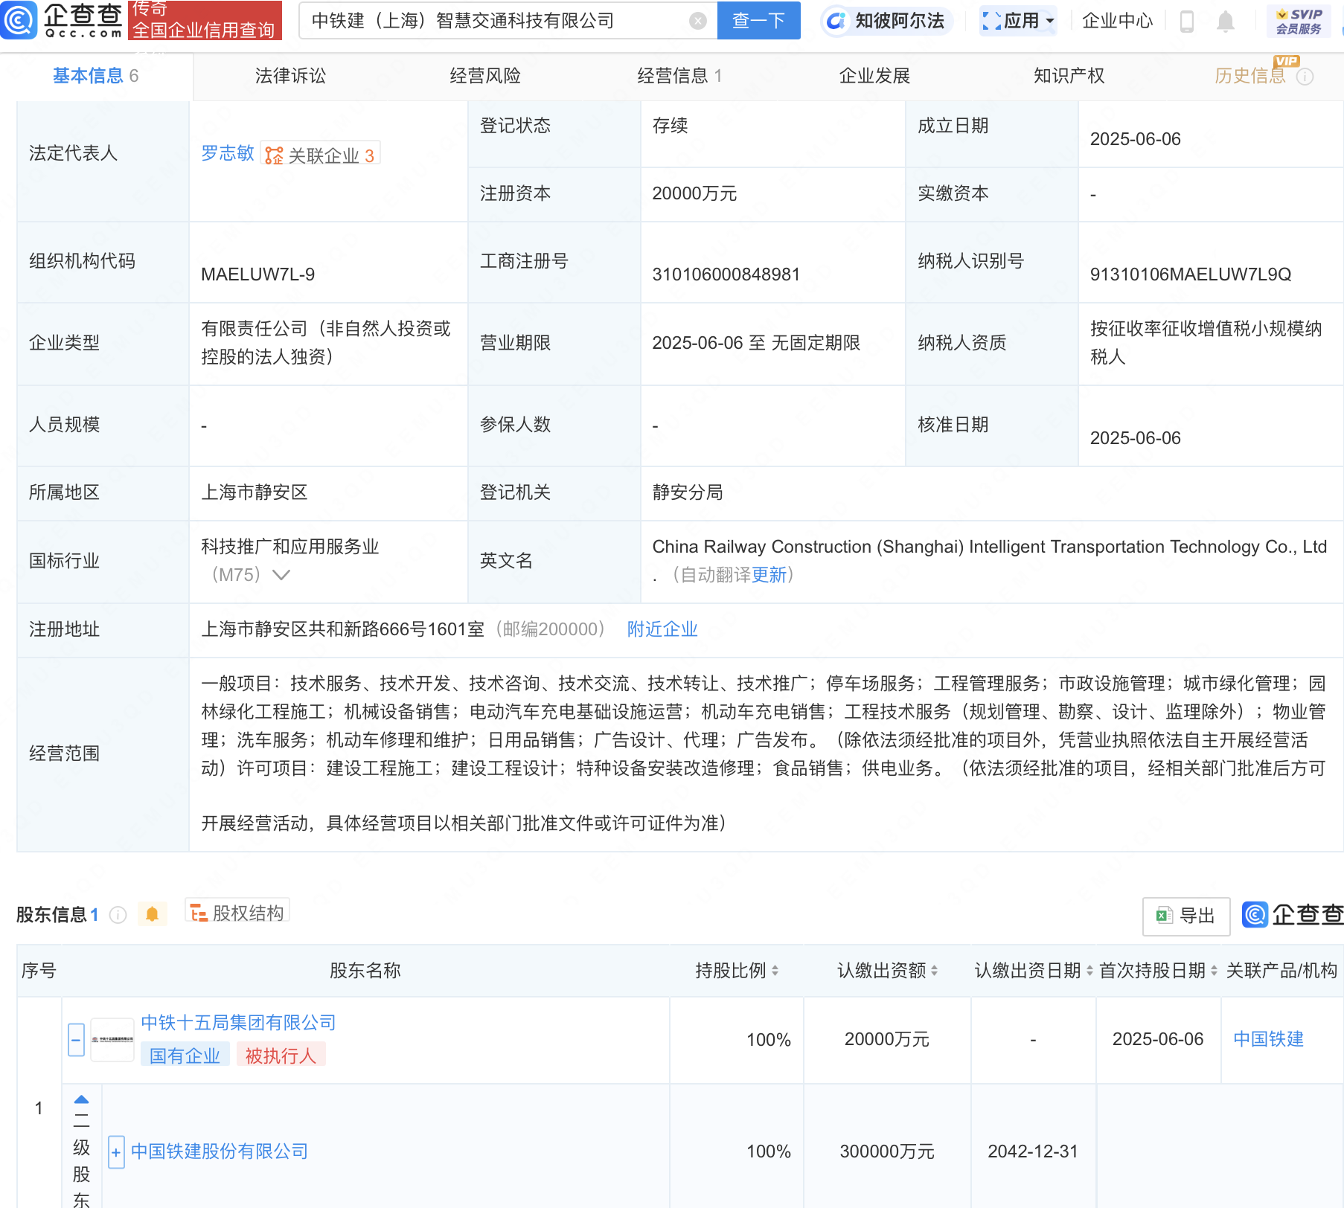Open 附近企业 link
This screenshot has height=1208, width=1344.
pos(662,629)
